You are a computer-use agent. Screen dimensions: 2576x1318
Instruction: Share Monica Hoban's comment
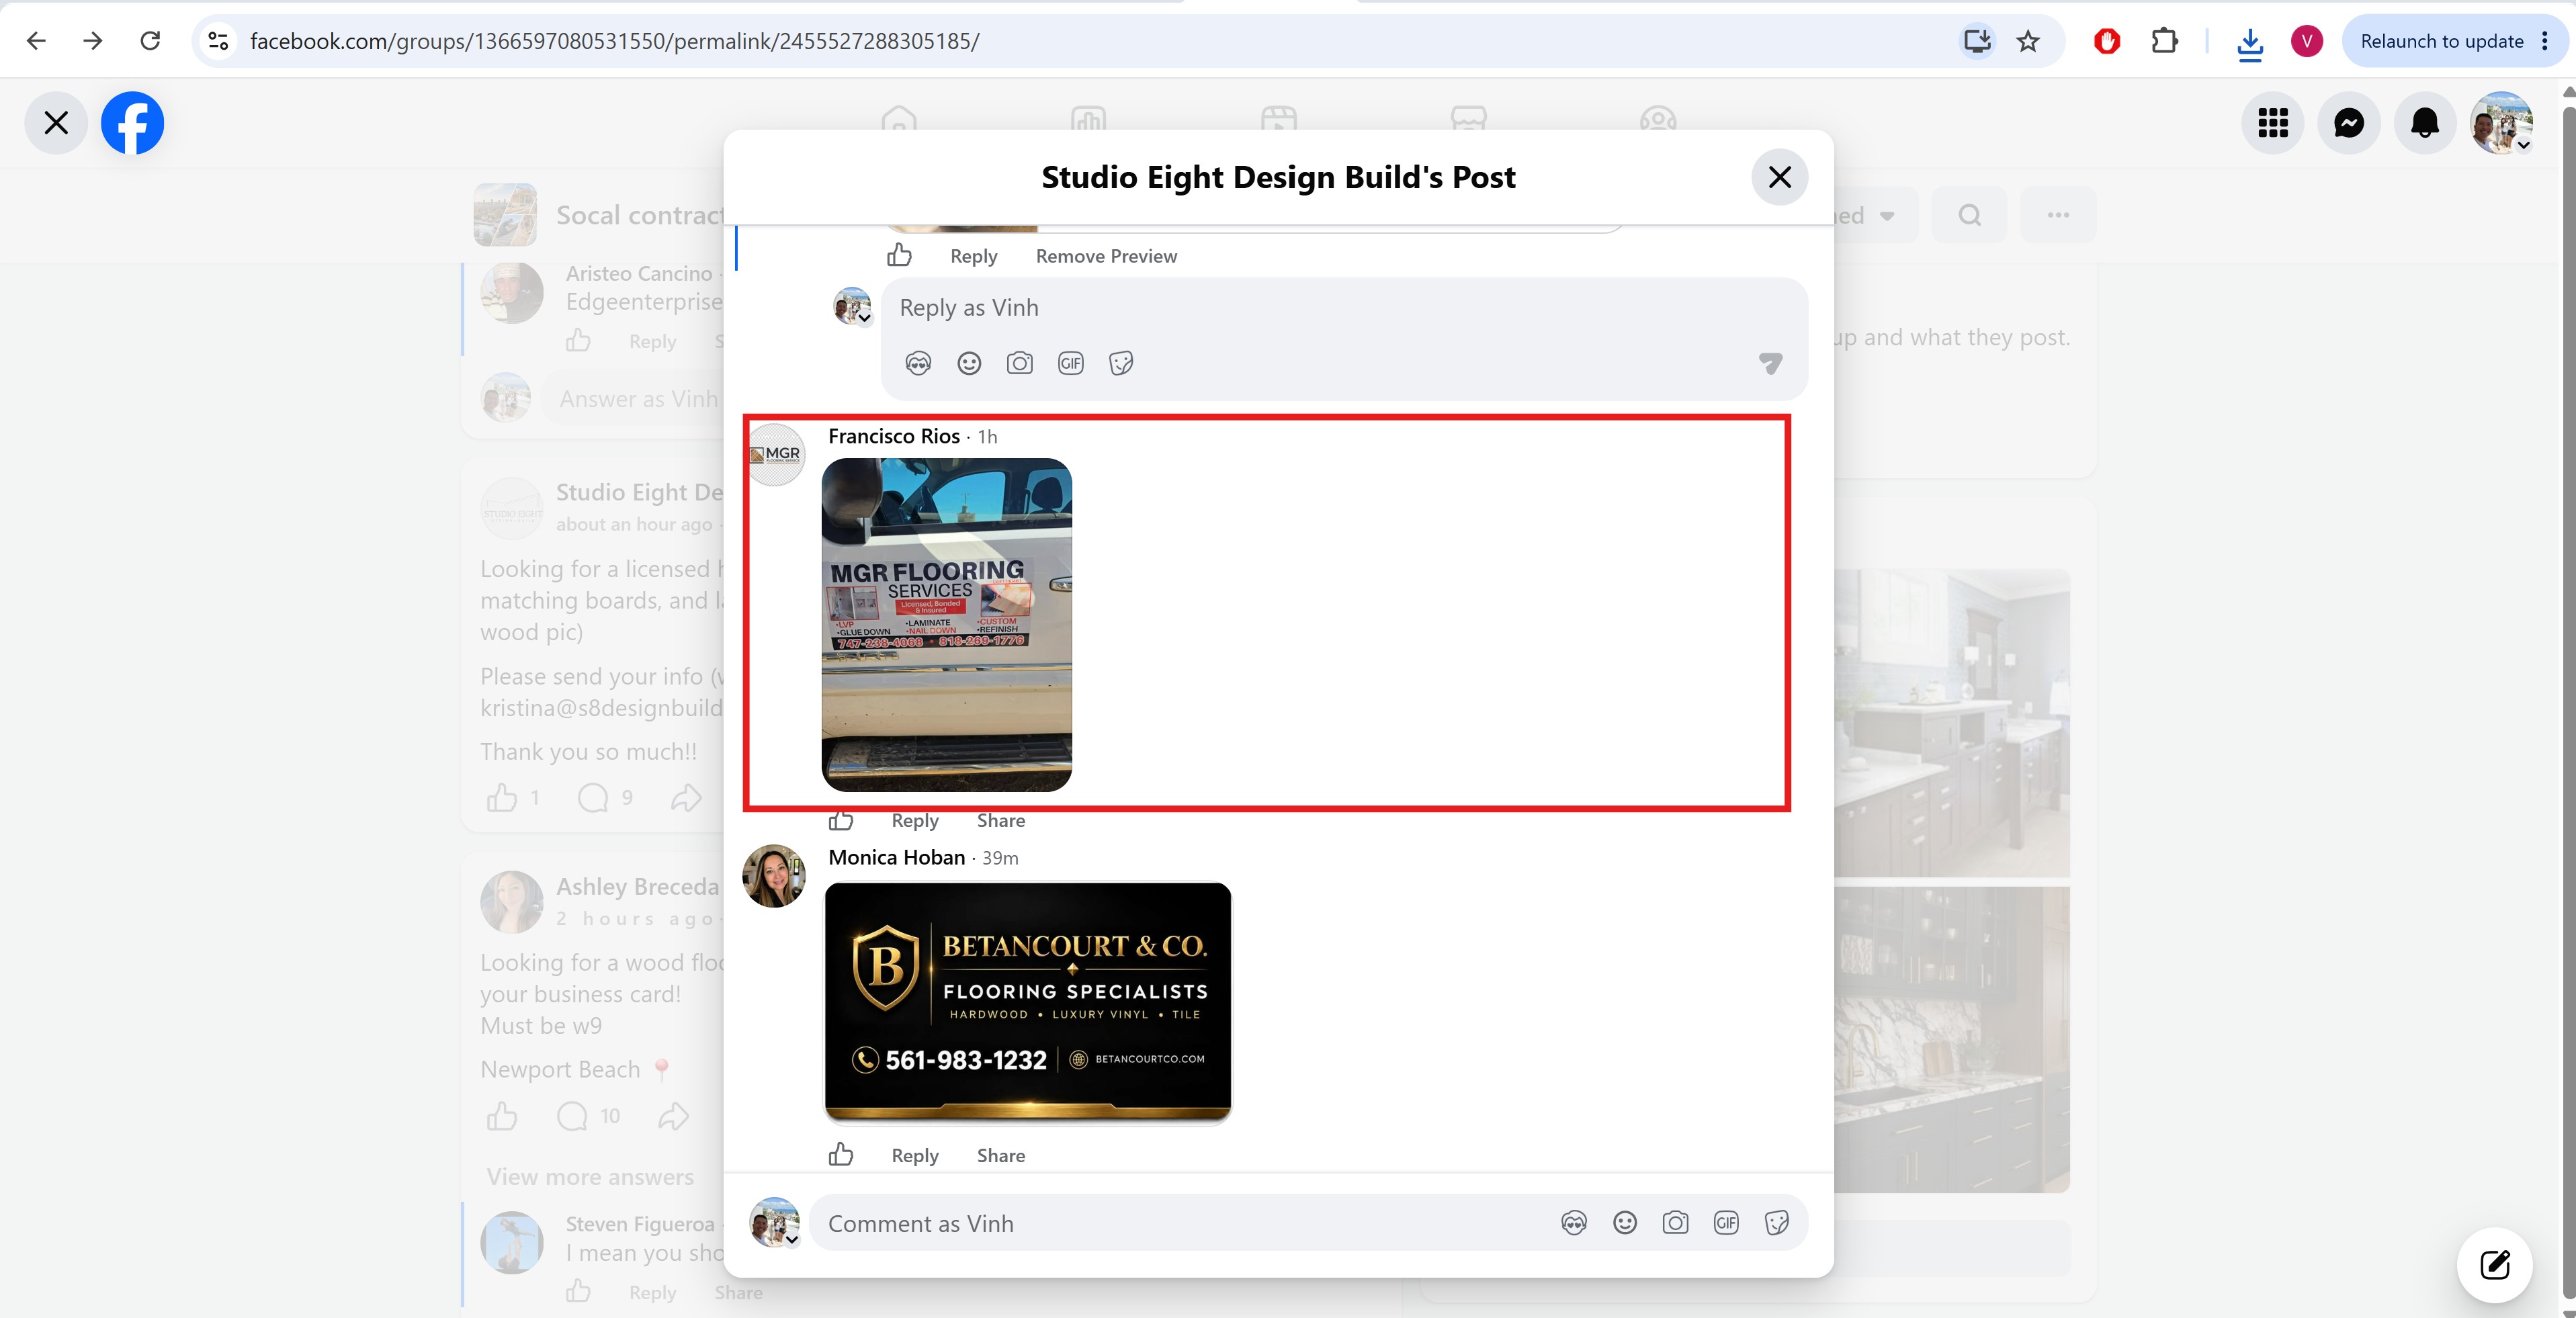pos(1001,1155)
